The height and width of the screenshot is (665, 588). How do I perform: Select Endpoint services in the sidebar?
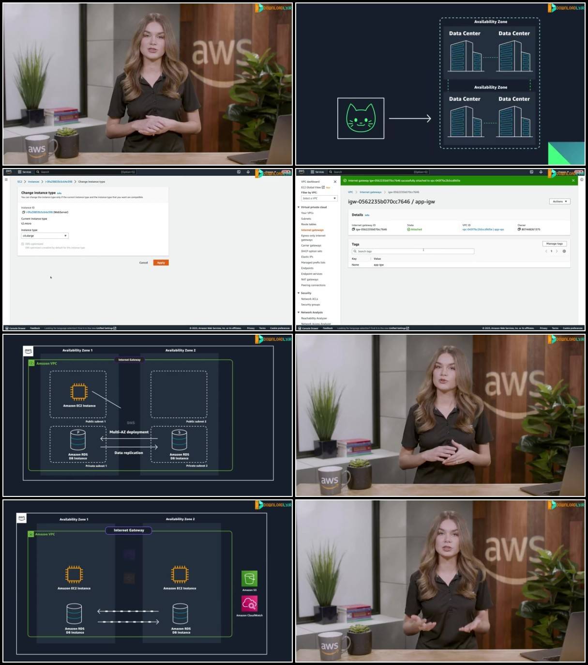tap(312, 274)
